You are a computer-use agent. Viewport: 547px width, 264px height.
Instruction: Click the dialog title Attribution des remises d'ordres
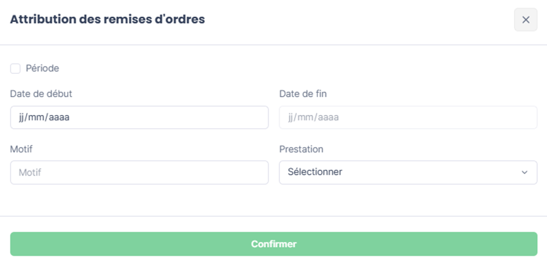tap(108, 20)
